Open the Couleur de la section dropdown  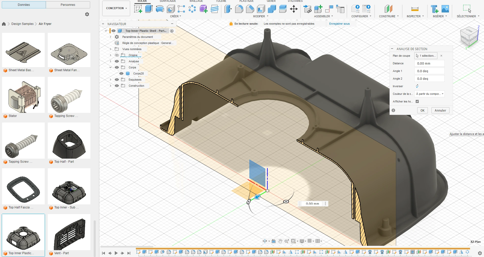click(x=429, y=94)
